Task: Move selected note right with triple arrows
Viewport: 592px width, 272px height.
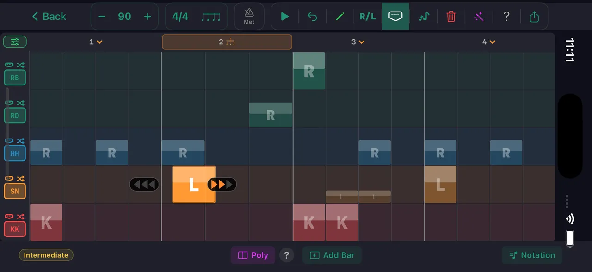Action: 222,185
